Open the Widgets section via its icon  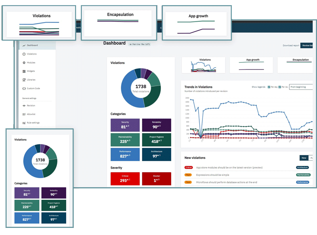(24, 71)
